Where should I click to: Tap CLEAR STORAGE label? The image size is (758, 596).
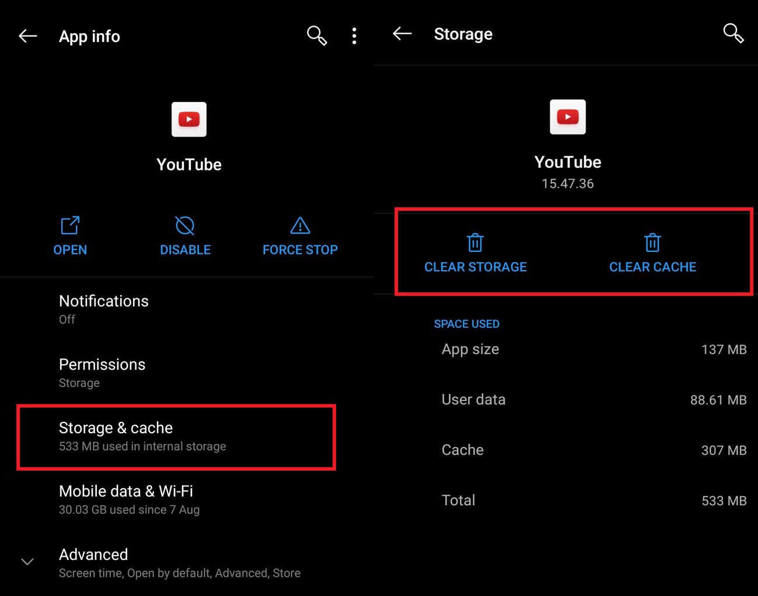point(476,267)
